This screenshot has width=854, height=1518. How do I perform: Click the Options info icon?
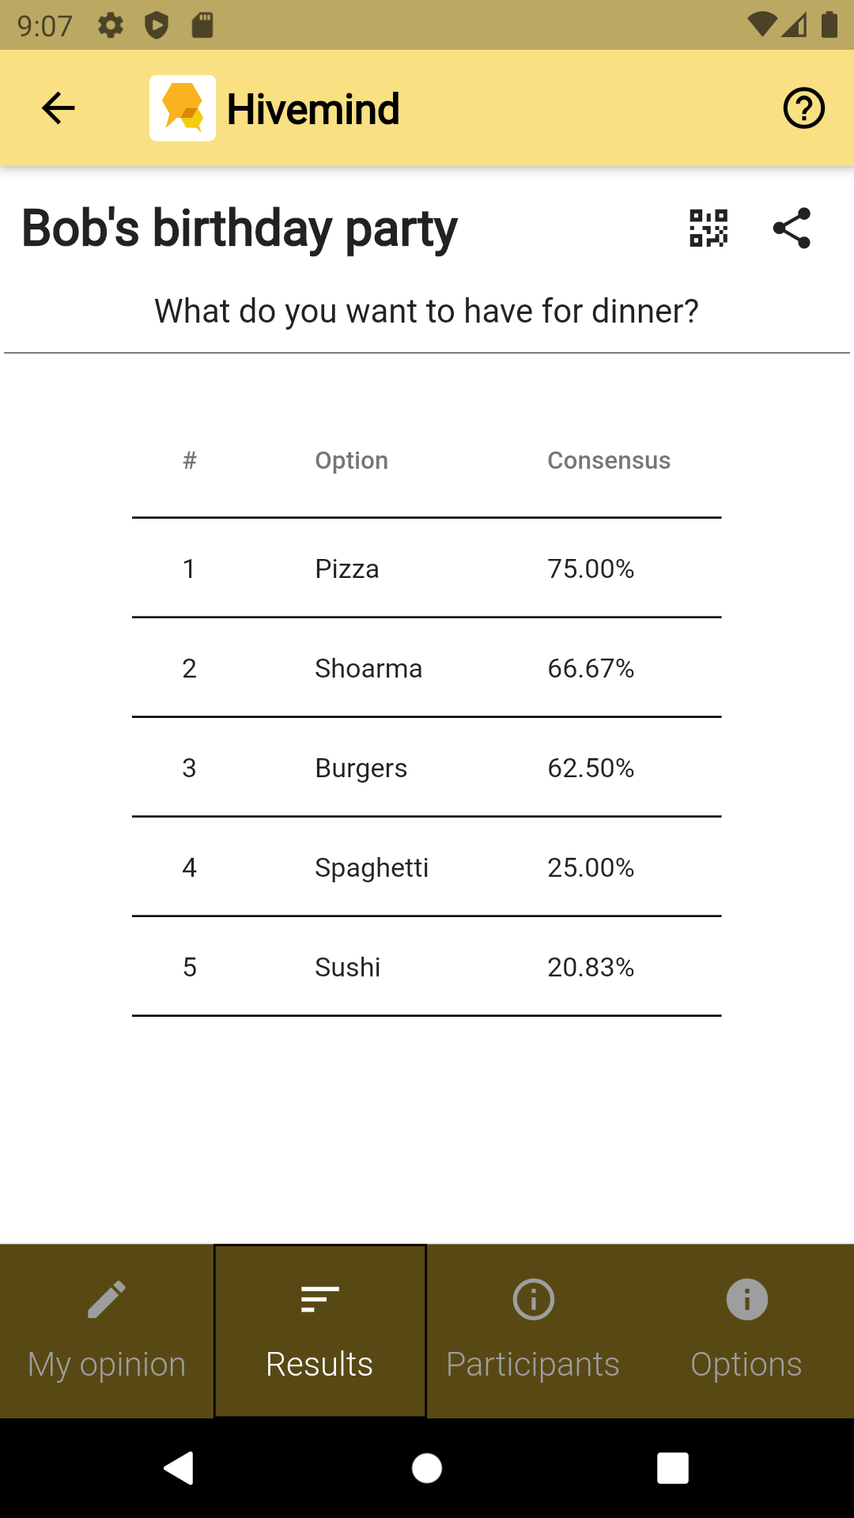click(x=747, y=1299)
